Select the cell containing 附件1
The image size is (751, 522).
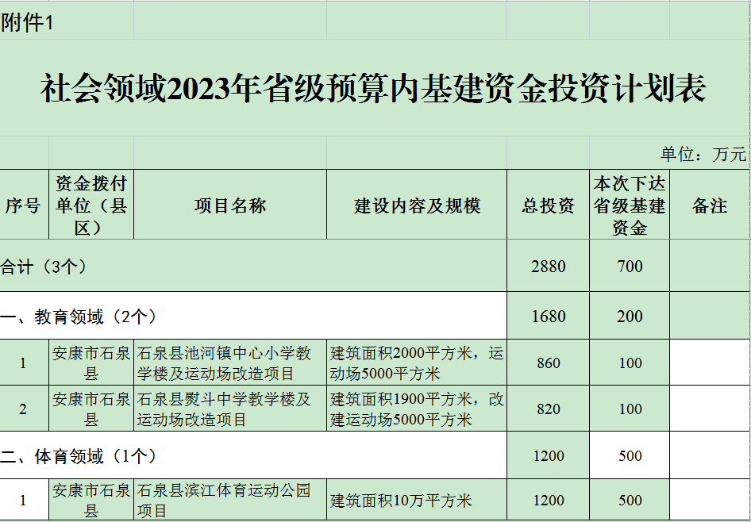(67, 22)
